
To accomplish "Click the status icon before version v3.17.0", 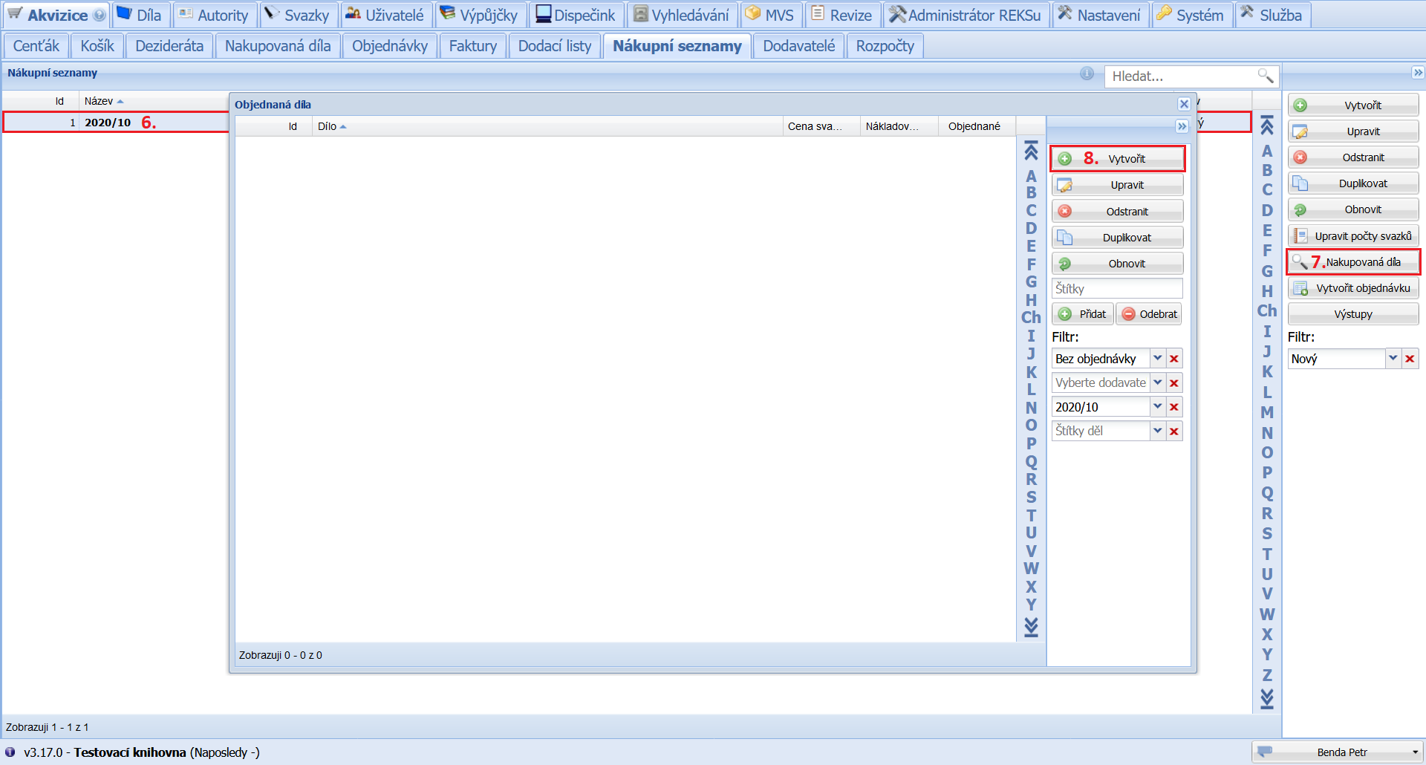I will pyautogui.click(x=10, y=752).
